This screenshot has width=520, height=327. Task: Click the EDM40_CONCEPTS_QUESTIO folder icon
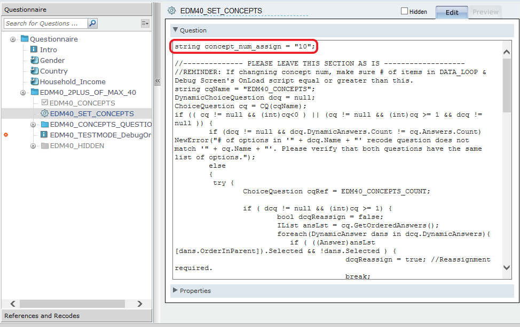point(45,125)
